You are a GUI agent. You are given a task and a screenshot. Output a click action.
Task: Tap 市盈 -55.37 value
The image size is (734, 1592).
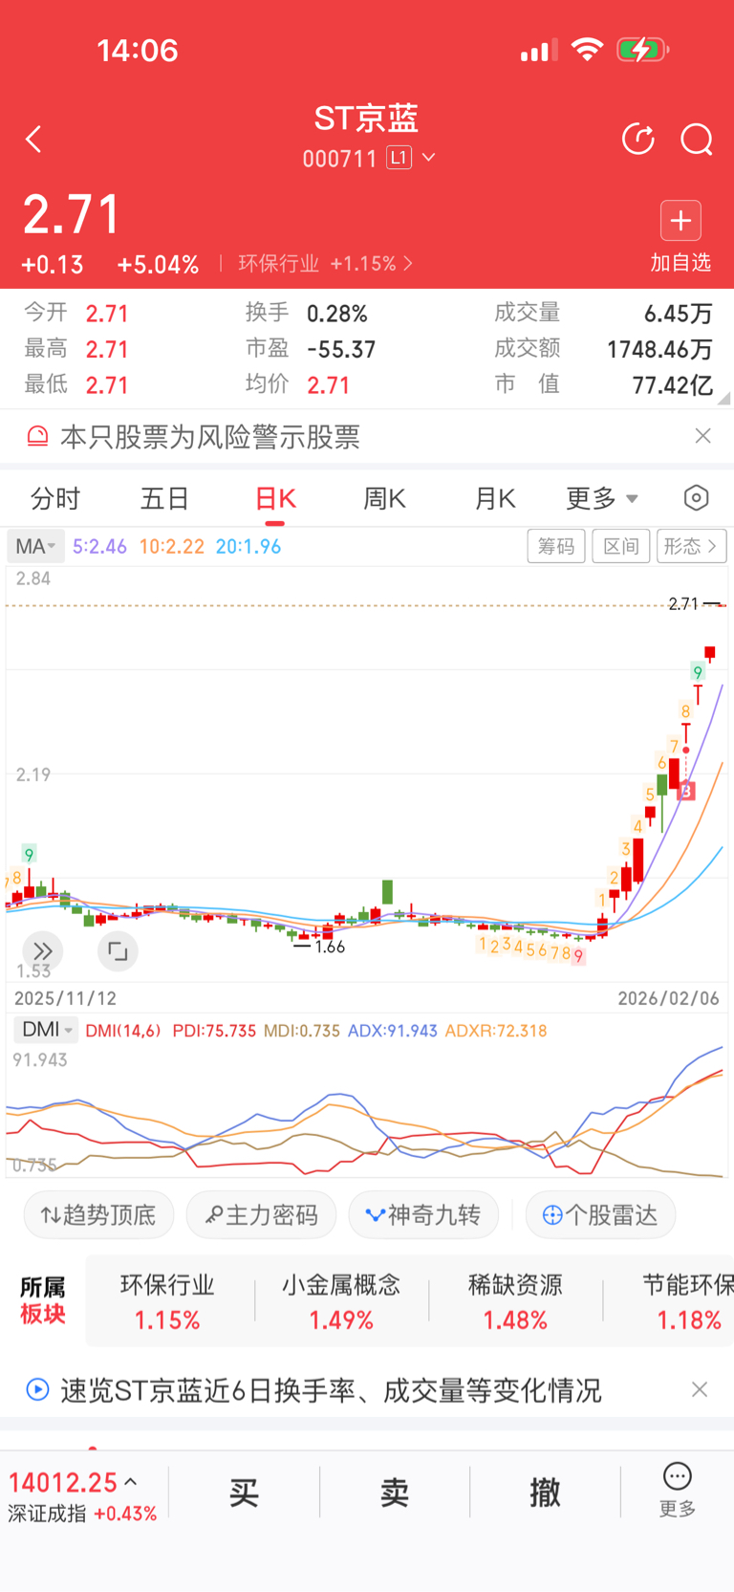click(x=341, y=349)
